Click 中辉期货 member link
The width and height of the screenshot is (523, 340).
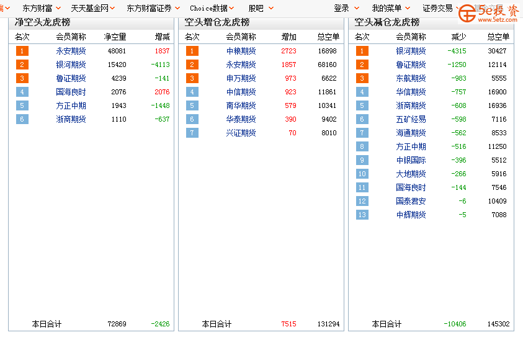click(x=411, y=215)
